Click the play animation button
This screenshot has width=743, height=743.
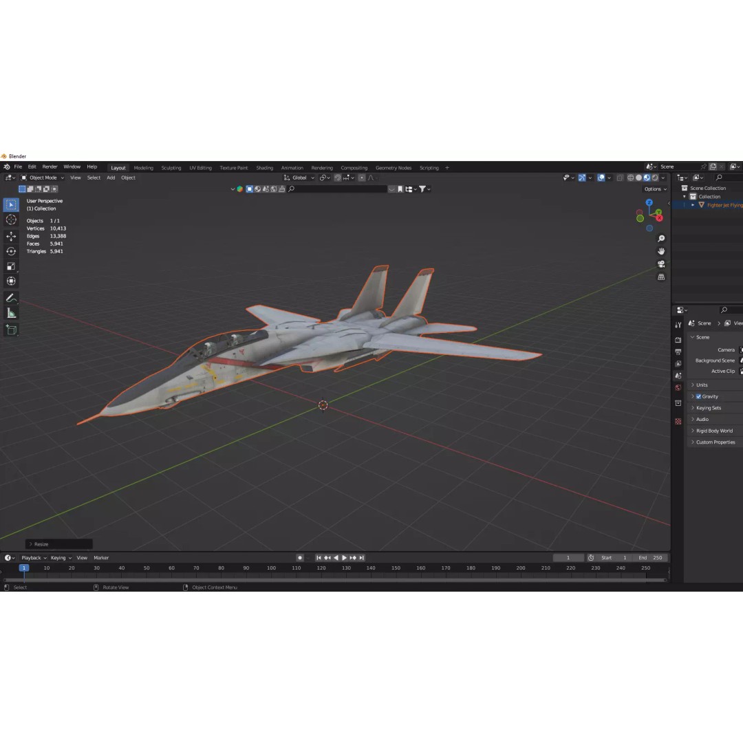point(345,558)
